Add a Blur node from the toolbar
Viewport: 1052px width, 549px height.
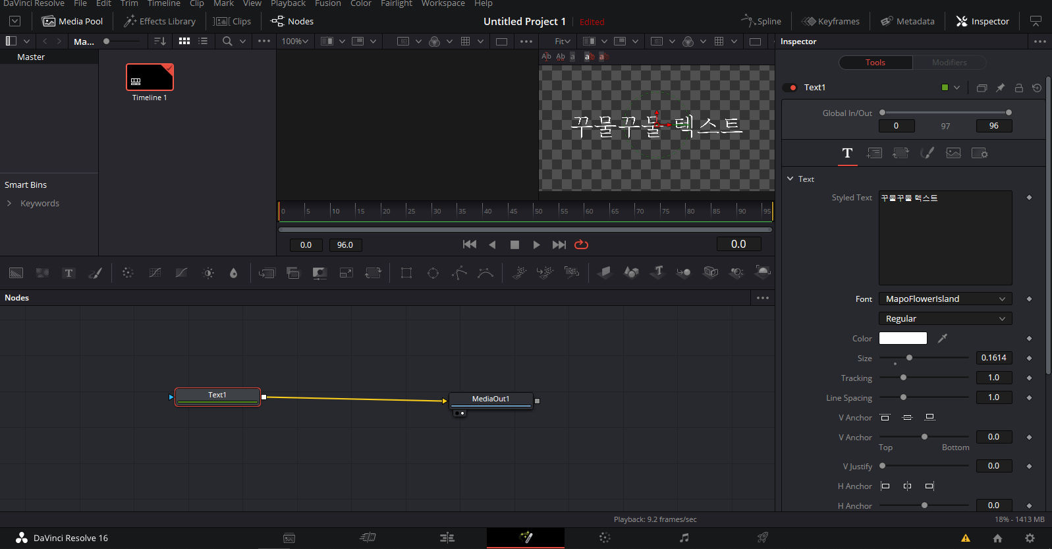[233, 273]
